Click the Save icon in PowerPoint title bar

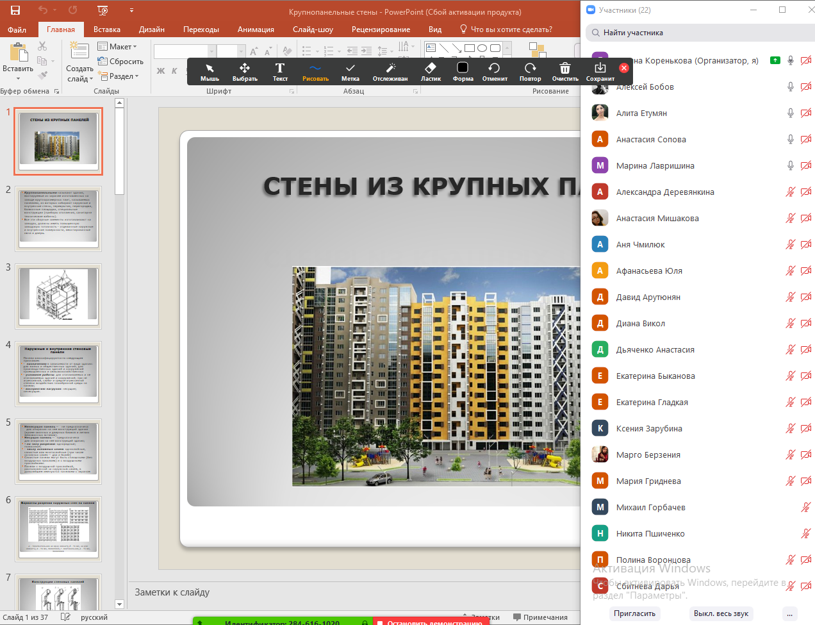click(15, 10)
